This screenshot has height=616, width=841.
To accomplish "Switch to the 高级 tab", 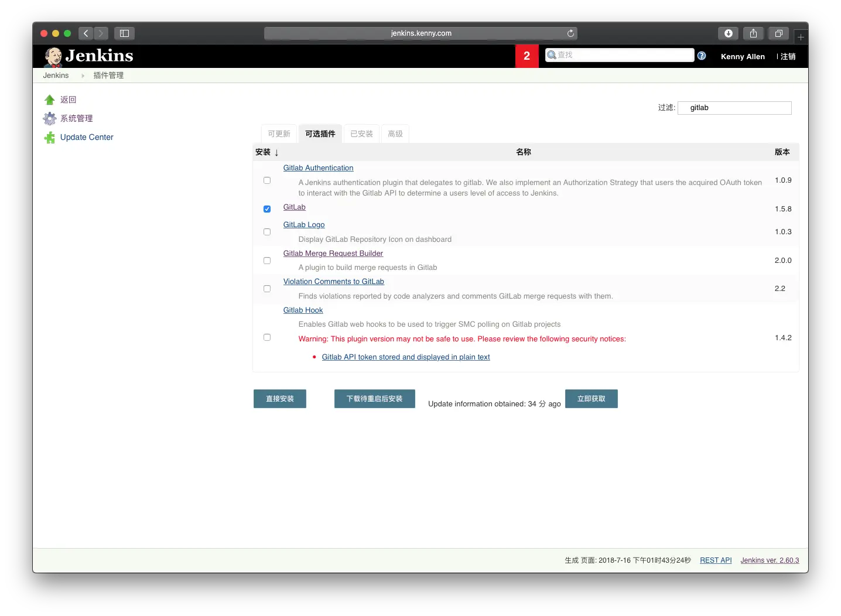I will pos(395,134).
